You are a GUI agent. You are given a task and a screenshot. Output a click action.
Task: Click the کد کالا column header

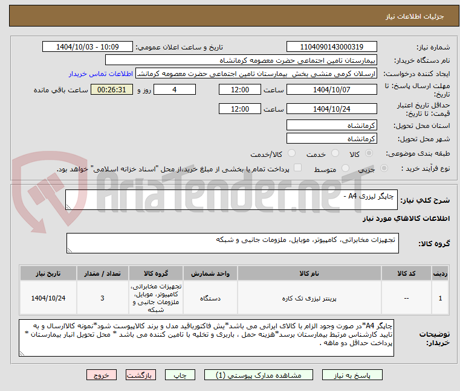[x=406, y=273]
